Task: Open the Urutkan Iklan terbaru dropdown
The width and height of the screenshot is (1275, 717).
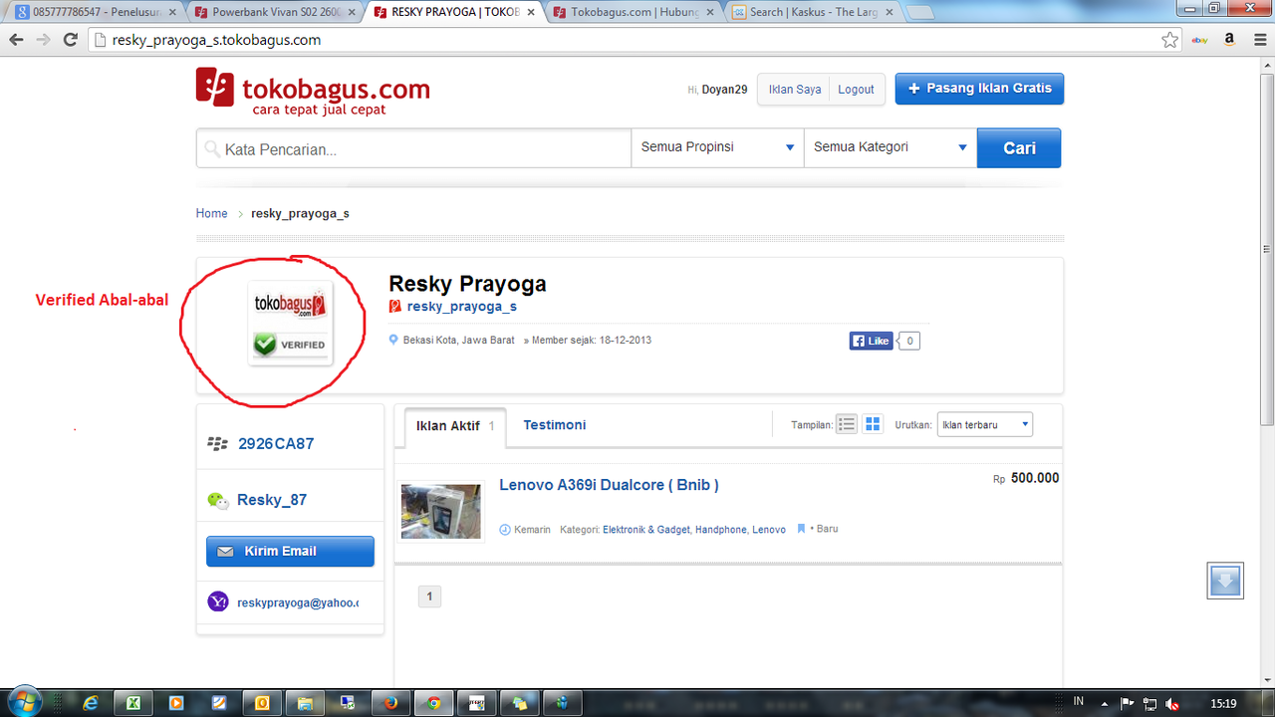Action: [x=985, y=424]
